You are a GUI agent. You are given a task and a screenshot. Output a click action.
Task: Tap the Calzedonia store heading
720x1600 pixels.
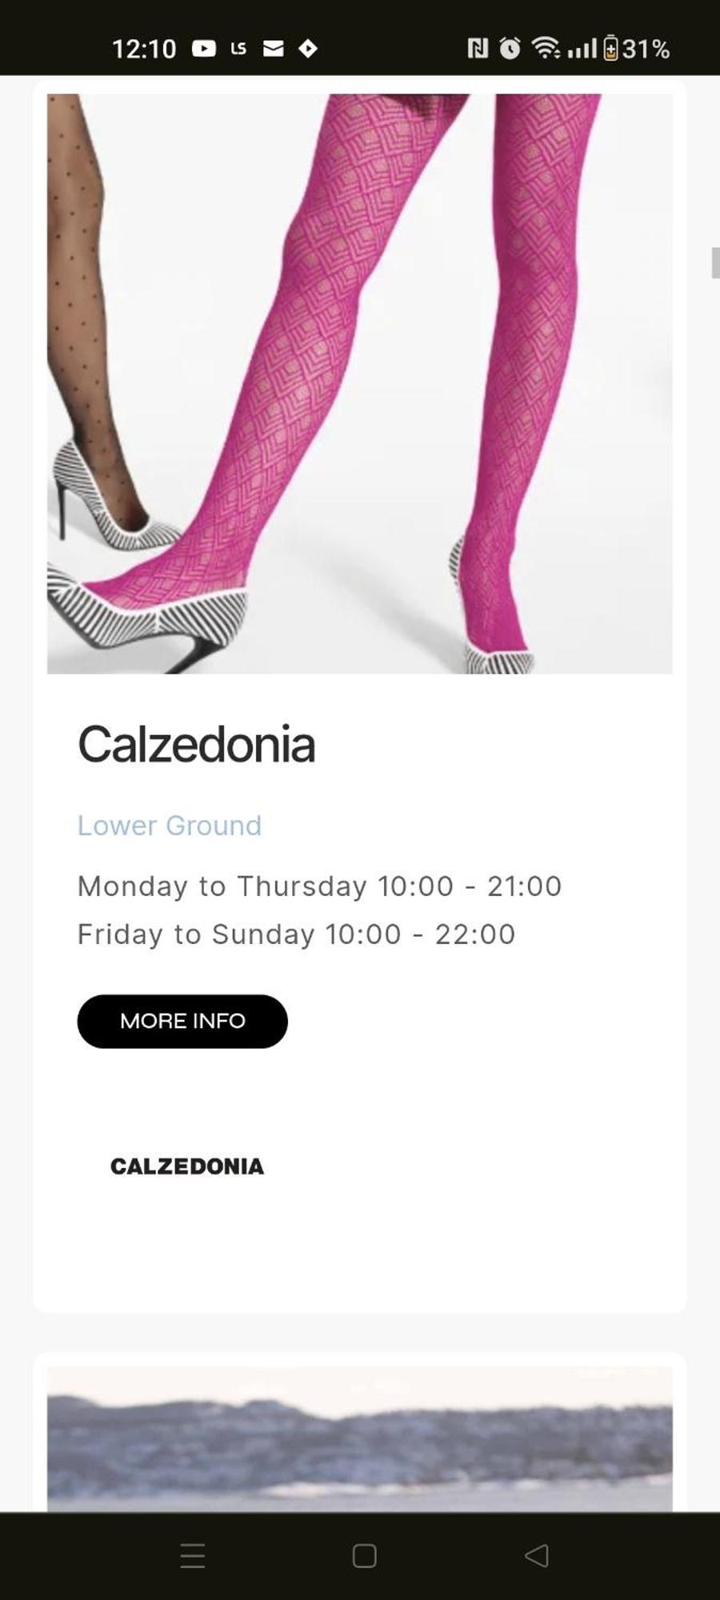(x=197, y=744)
